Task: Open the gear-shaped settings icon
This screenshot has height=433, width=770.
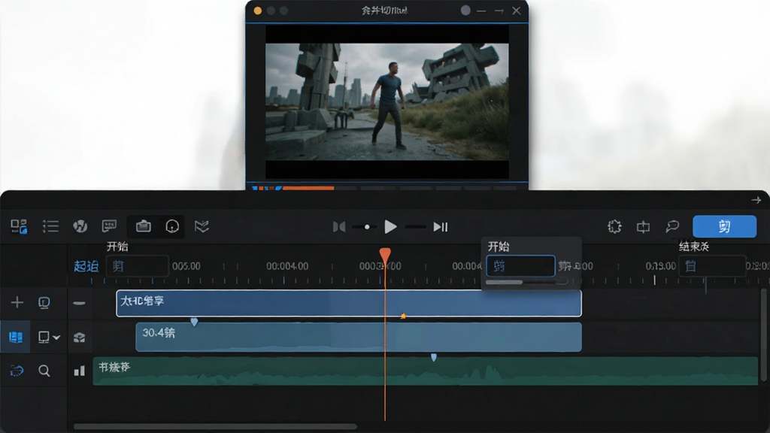Action: 614,226
